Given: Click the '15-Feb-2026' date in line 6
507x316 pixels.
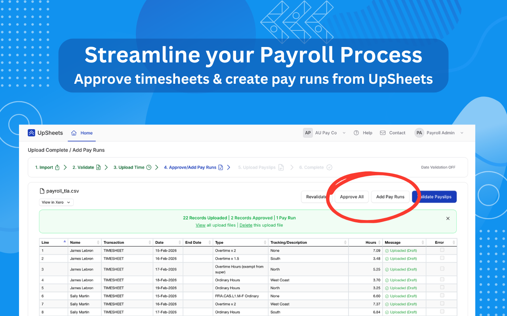Looking at the screenshot, I should (x=166, y=296).
